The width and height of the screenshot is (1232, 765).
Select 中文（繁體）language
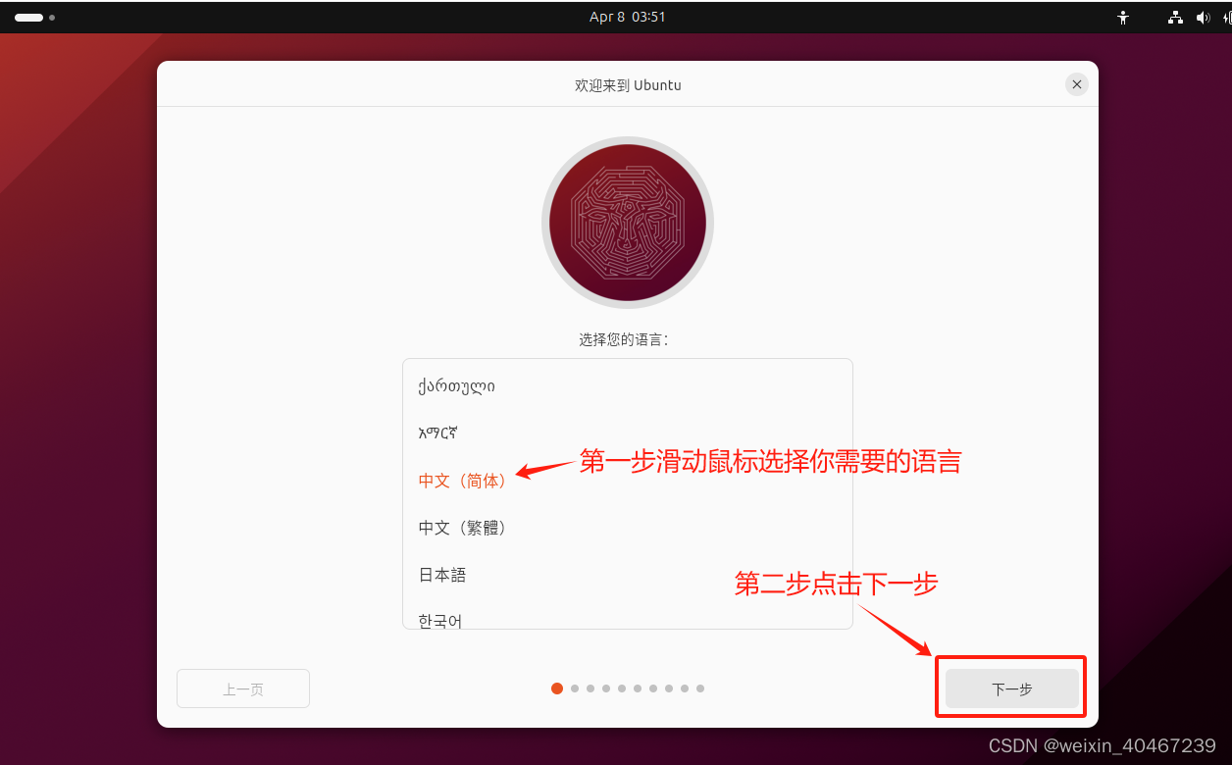click(x=627, y=528)
